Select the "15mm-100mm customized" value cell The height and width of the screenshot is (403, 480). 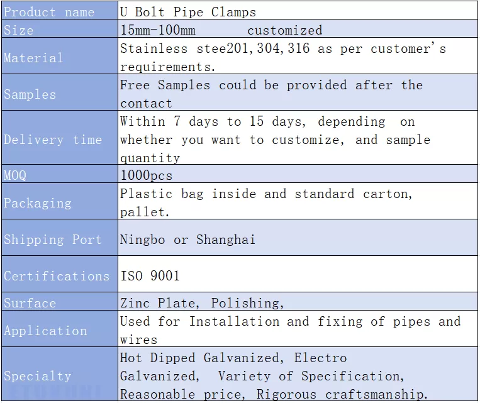(x=297, y=30)
